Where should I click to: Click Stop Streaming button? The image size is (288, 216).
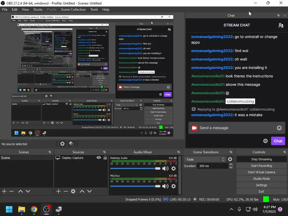261,159
